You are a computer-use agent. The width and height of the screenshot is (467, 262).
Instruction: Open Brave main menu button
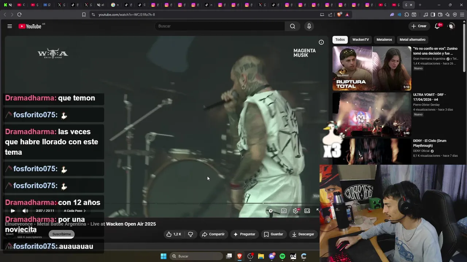pyautogui.click(x=462, y=15)
